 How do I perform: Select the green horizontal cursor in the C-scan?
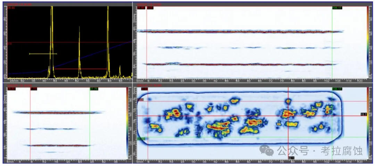[243, 137]
